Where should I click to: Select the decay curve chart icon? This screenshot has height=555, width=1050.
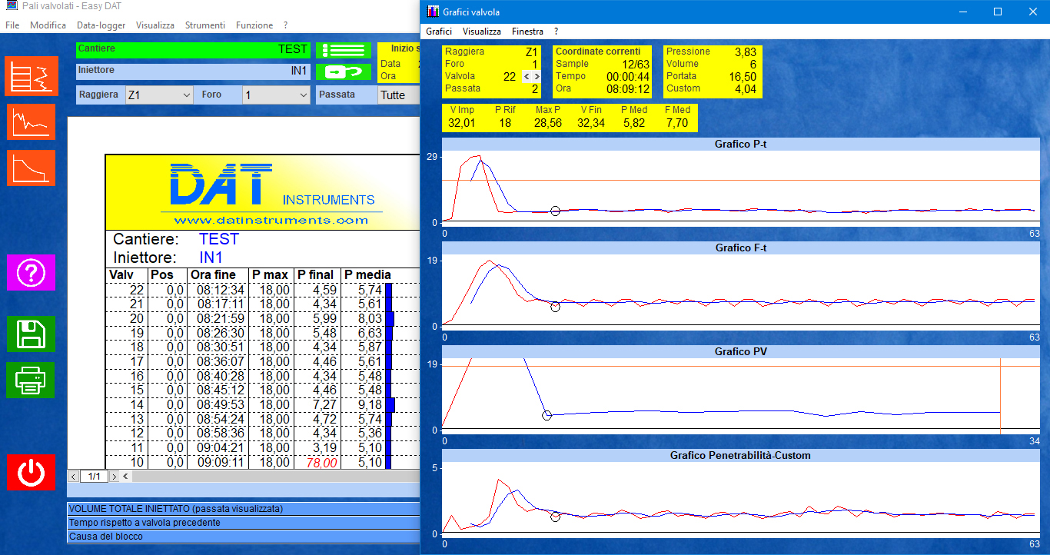tap(31, 168)
